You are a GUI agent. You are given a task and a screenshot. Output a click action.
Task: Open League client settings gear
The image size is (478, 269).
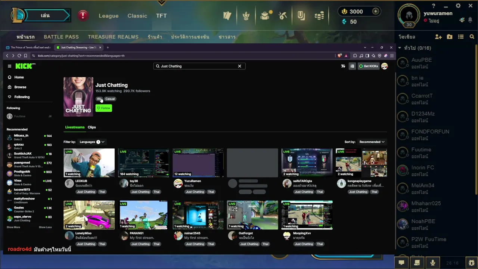pyautogui.click(x=458, y=6)
